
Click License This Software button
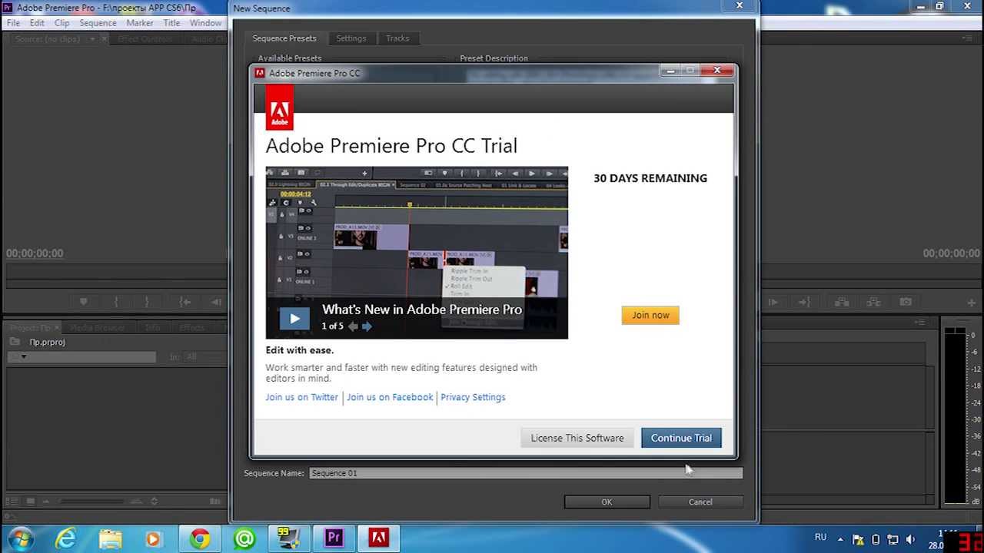pos(577,438)
